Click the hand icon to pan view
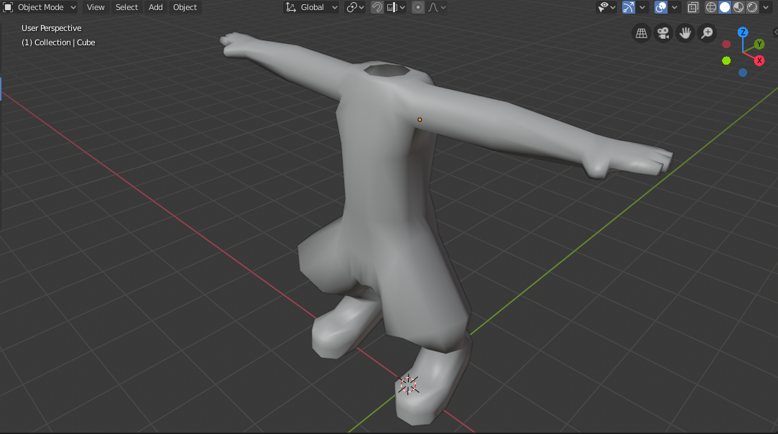This screenshot has width=778, height=434. pos(685,33)
